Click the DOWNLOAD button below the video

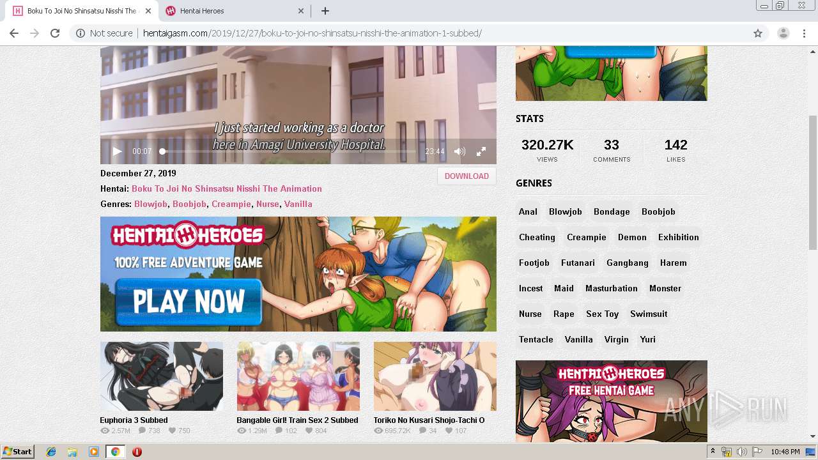467,176
